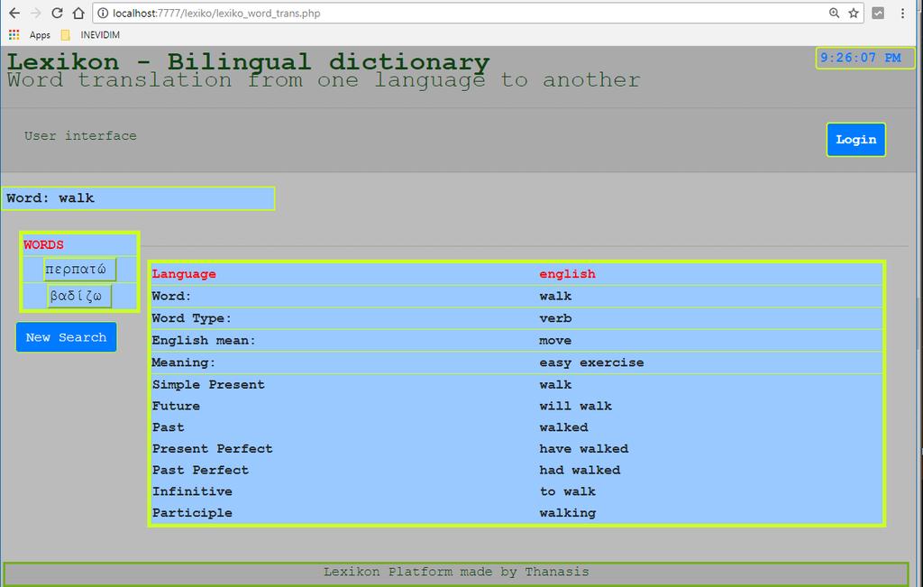Open zoom magnifier icon in address bar
Screen dimensions: 923x587
click(x=834, y=13)
